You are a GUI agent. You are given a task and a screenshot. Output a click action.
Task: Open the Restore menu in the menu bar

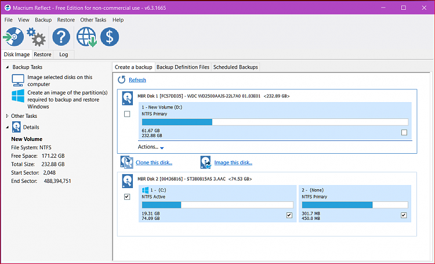point(66,20)
